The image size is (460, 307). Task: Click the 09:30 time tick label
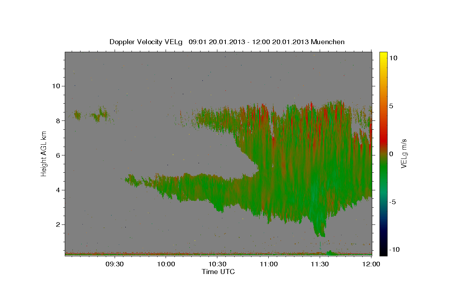tap(115, 264)
